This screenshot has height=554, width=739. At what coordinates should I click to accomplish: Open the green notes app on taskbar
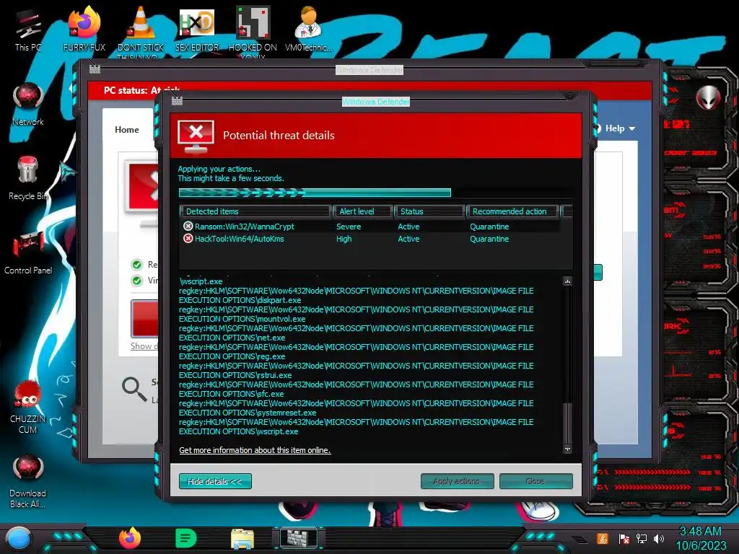coord(185,538)
